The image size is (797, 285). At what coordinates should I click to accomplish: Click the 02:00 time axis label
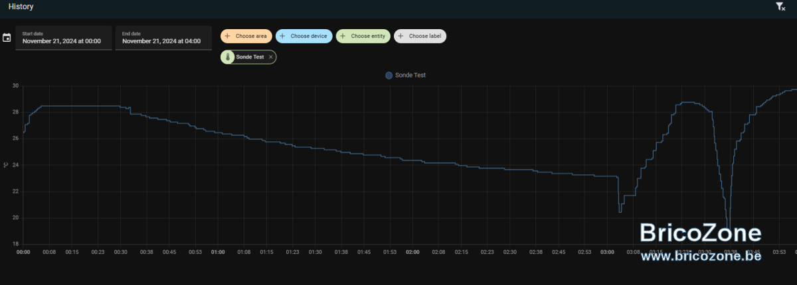[x=413, y=252]
